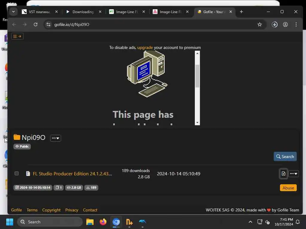The height and width of the screenshot is (229, 306).
Task: Download the FL Studio file with icon
Action: click(283, 174)
